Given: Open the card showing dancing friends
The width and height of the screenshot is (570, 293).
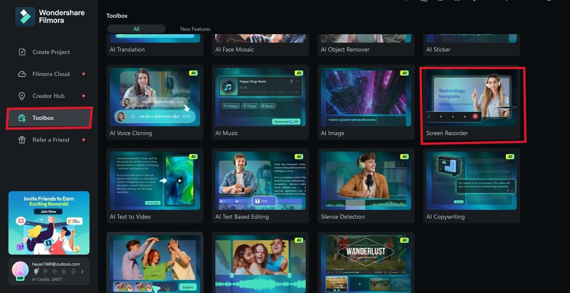Looking at the screenshot, I should (x=155, y=263).
